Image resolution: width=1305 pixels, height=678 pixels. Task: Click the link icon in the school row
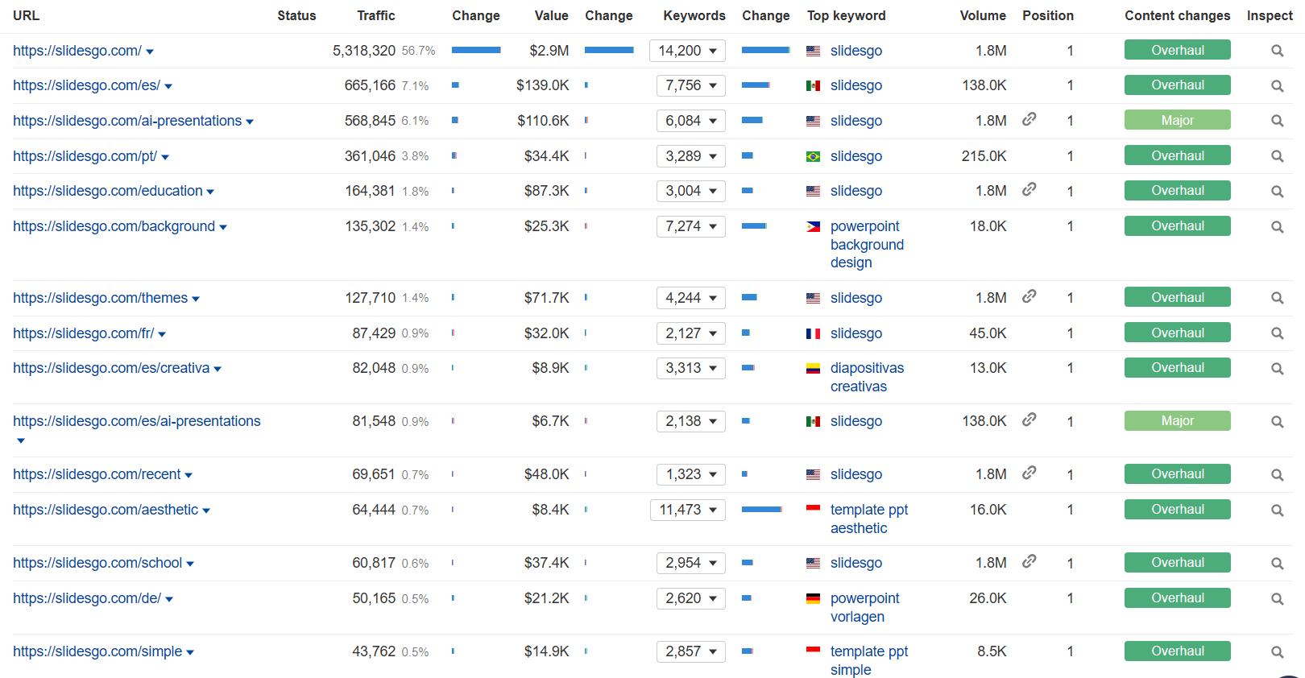tap(1029, 561)
